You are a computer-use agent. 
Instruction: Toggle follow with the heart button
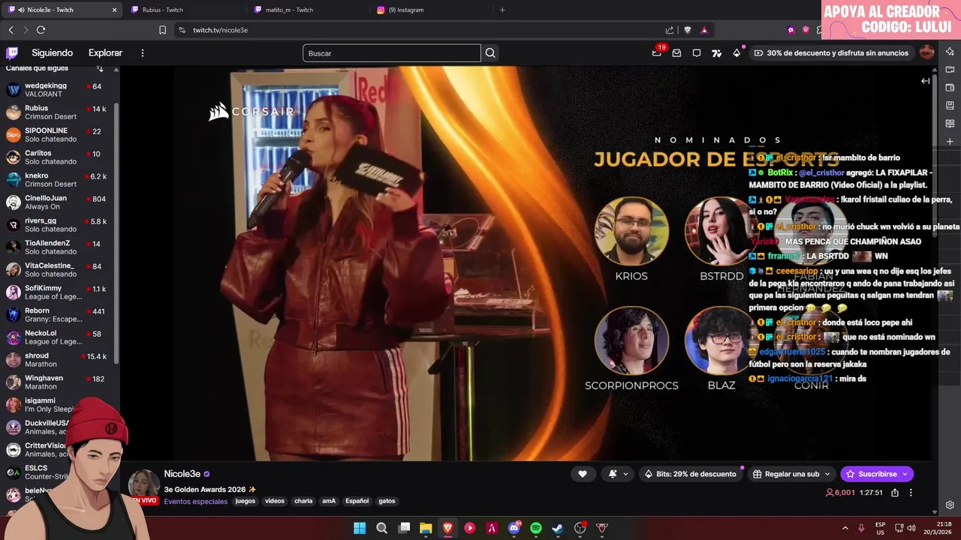click(x=583, y=474)
